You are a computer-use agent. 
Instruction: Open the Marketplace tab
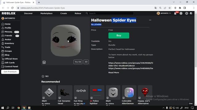[x=46, y=13]
